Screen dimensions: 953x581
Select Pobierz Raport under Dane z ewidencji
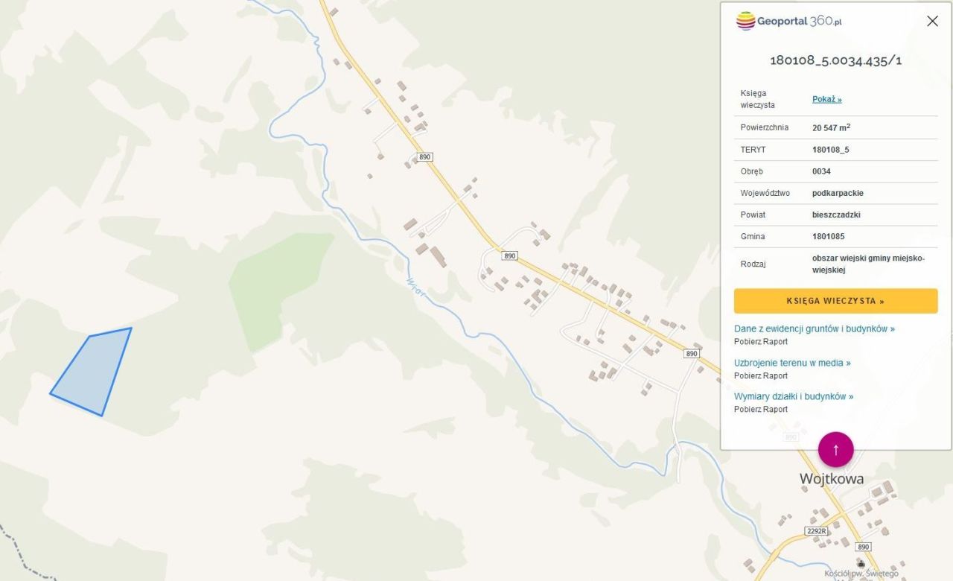pyautogui.click(x=761, y=342)
